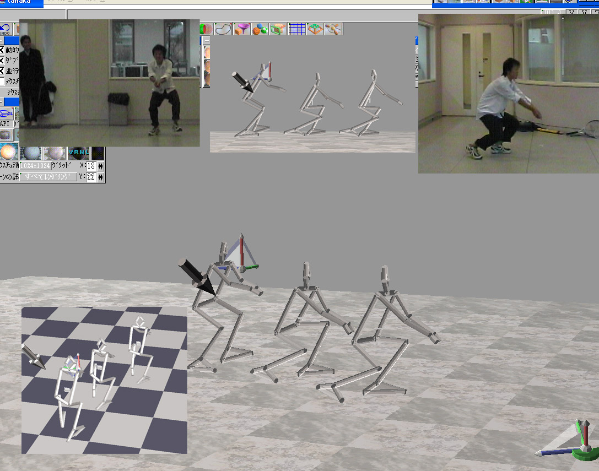Click the grid Y value field showing 22
599x471 pixels.
click(x=91, y=177)
